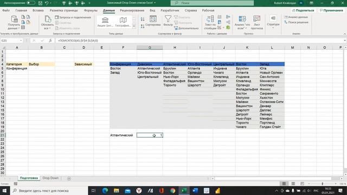
Task: Select the Stocks data type
Action: tap(105, 22)
